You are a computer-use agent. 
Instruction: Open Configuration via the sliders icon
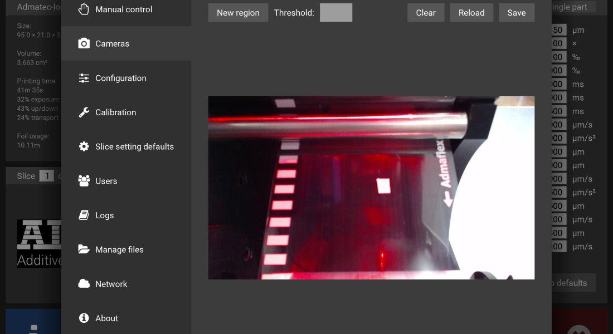pyautogui.click(x=84, y=78)
